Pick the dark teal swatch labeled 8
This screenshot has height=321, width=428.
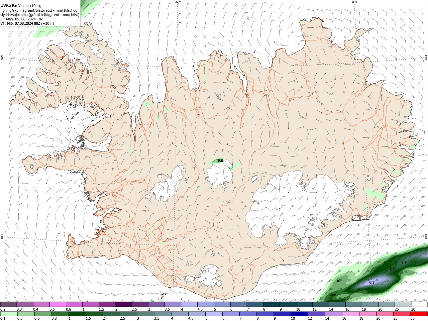[x=271, y=305]
